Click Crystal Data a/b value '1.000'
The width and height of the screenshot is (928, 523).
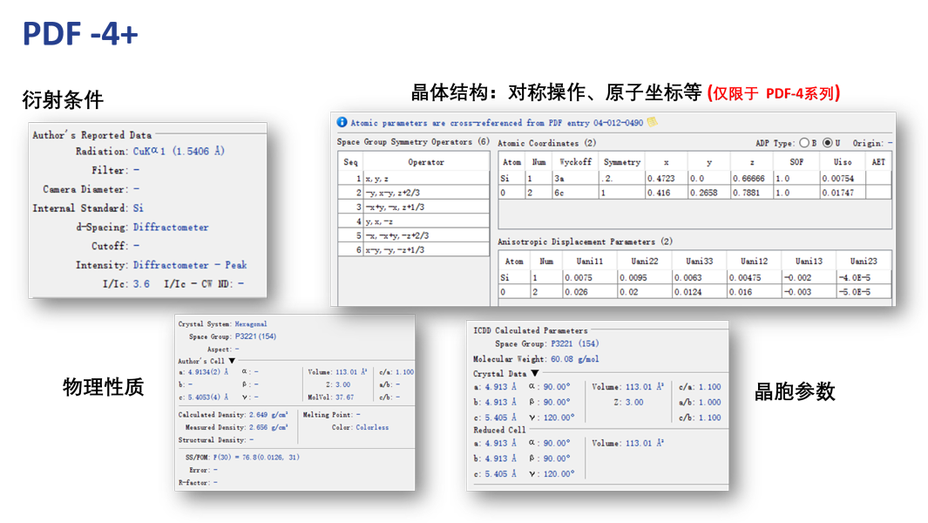click(x=709, y=402)
